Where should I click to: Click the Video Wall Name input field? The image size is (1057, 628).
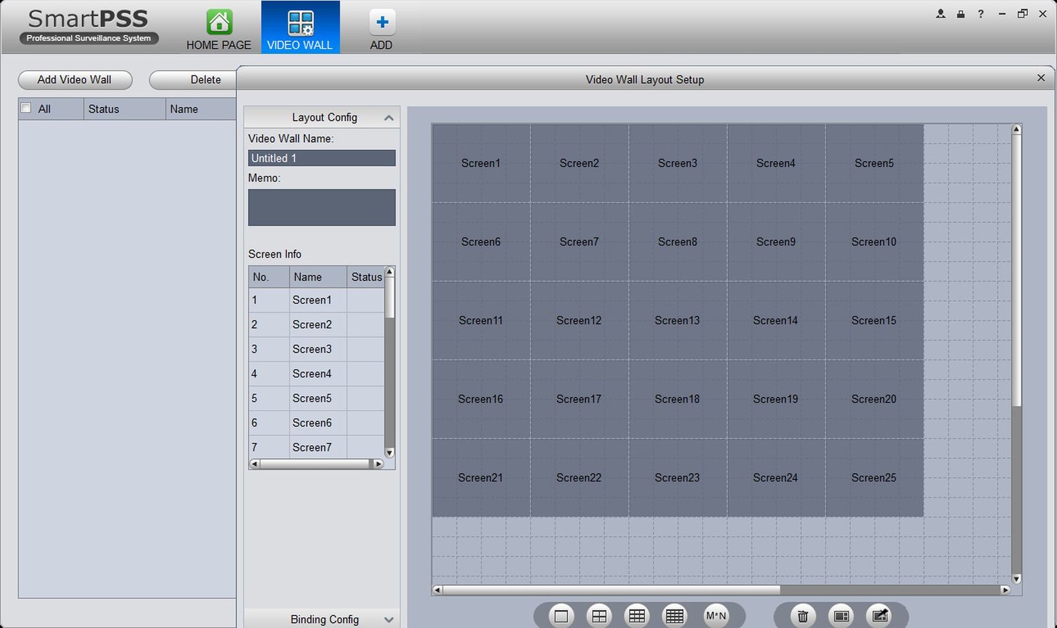(322, 158)
